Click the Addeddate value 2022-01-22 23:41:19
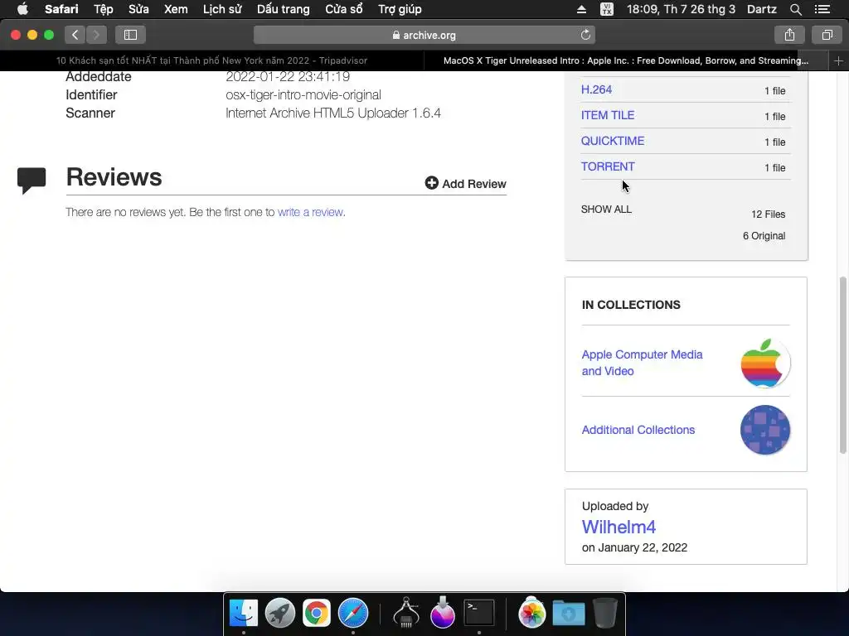The height and width of the screenshot is (636, 849). point(288,76)
